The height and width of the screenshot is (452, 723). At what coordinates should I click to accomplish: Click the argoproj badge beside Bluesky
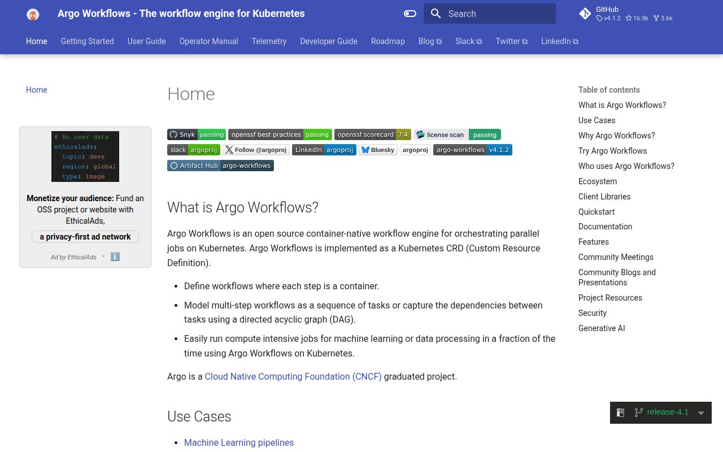(416, 150)
